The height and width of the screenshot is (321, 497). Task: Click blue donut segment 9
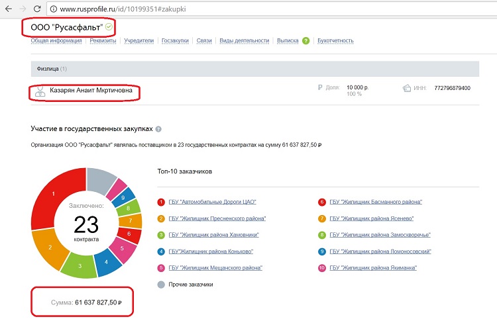123,198
